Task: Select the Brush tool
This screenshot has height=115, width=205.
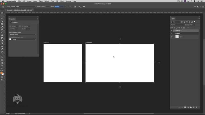Action: 2,32
